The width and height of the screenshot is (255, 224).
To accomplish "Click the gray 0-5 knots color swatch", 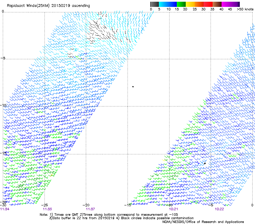I will pyautogui.click(x=154, y=4).
